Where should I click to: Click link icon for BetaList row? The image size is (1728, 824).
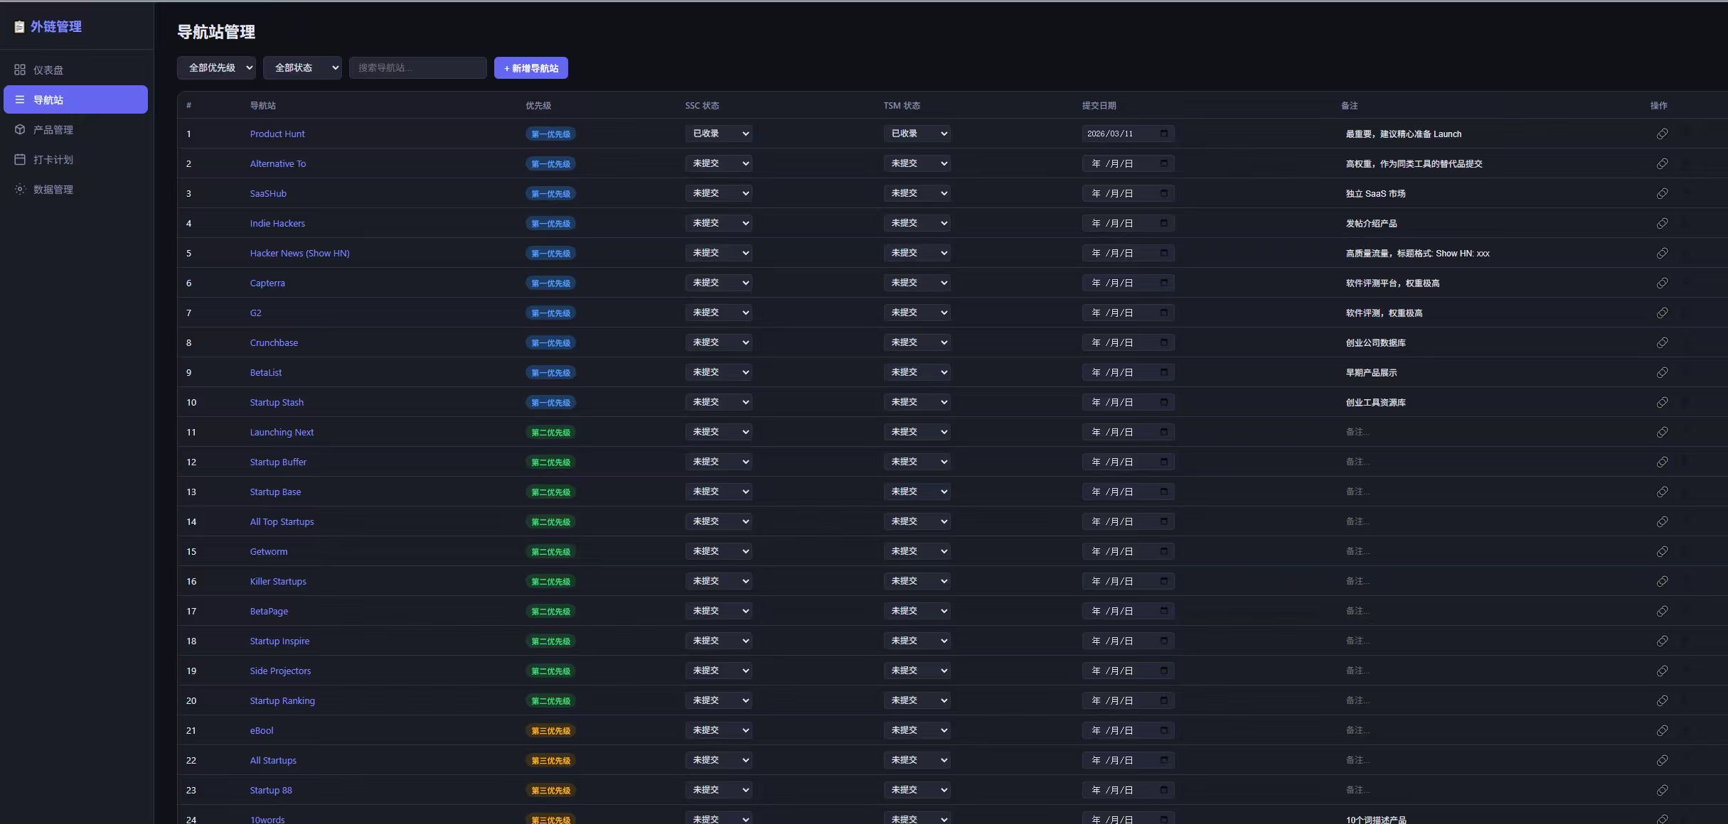pyautogui.click(x=1662, y=372)
